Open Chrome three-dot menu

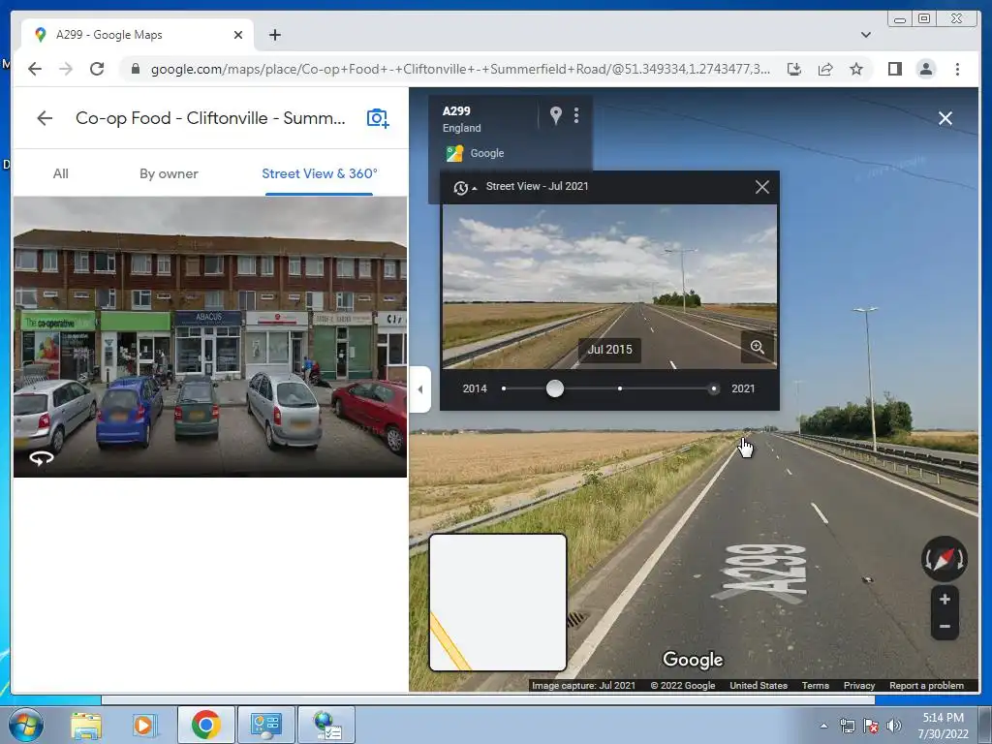click(x=957, y=69)
